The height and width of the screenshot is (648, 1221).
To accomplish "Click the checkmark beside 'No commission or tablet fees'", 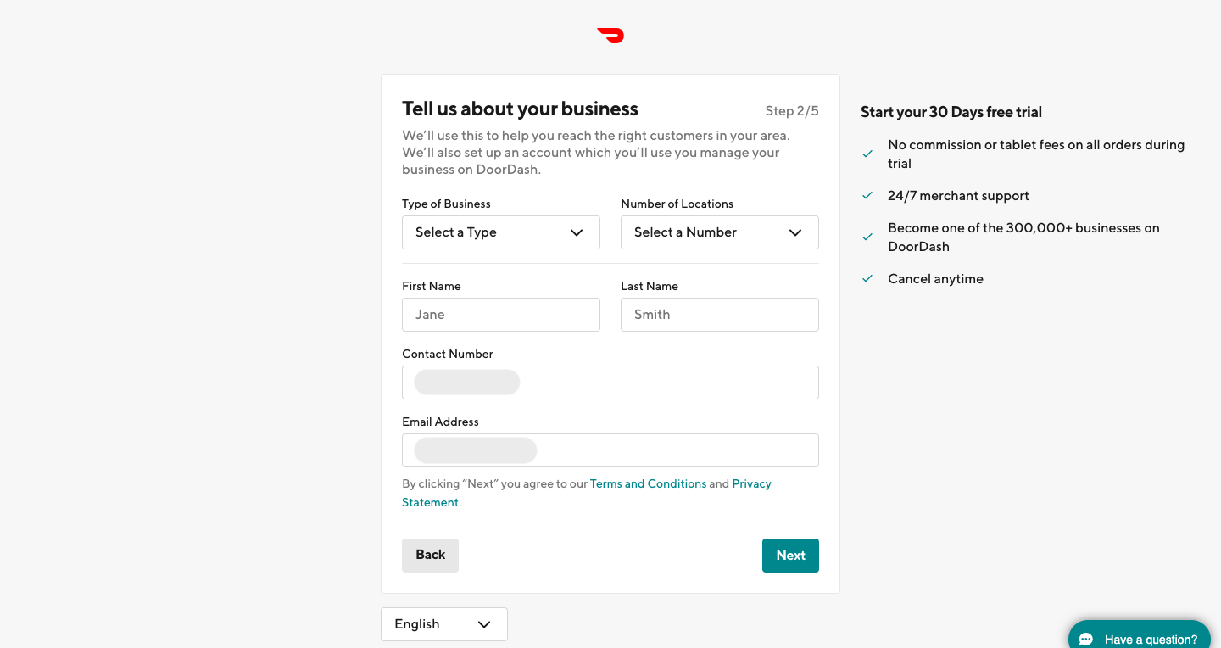I will pyautogui.click(x=867, y=153).
